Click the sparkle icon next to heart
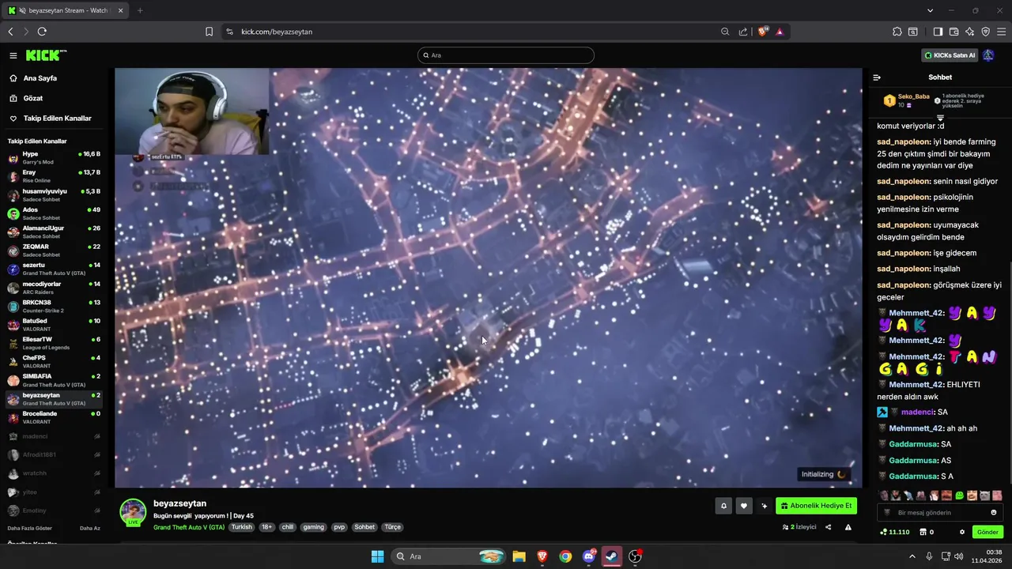This screenshot has width=1012, height=569. (x=764, y=506)
